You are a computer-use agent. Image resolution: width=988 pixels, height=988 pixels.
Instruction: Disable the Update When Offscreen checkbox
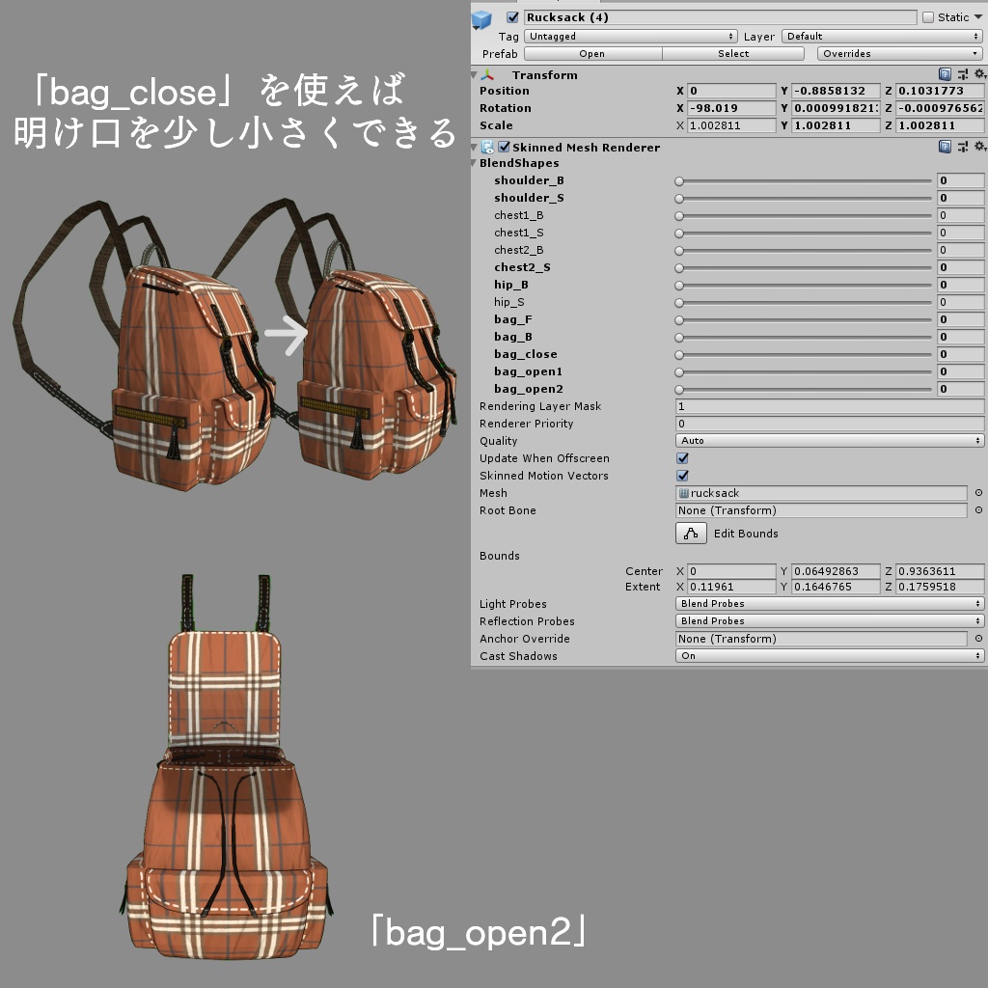(682, 458)
